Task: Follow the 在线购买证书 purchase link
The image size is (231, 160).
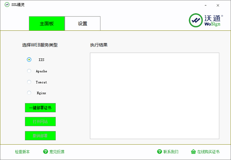Action: click(208, 152)
